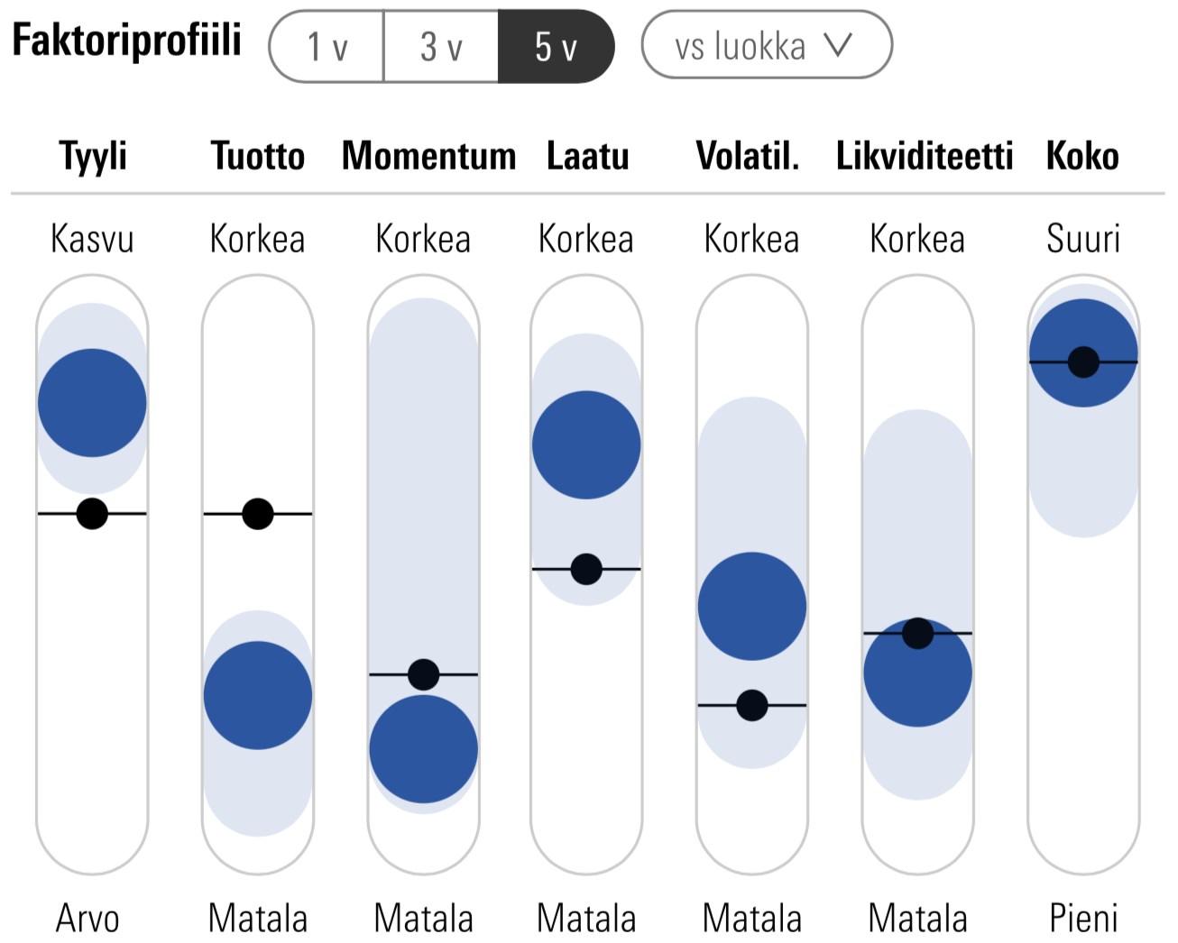The width and height of the screenshot is (1178, 943).
Task: Click the blue Volatil. factor circle
Action: click(752, 604)
